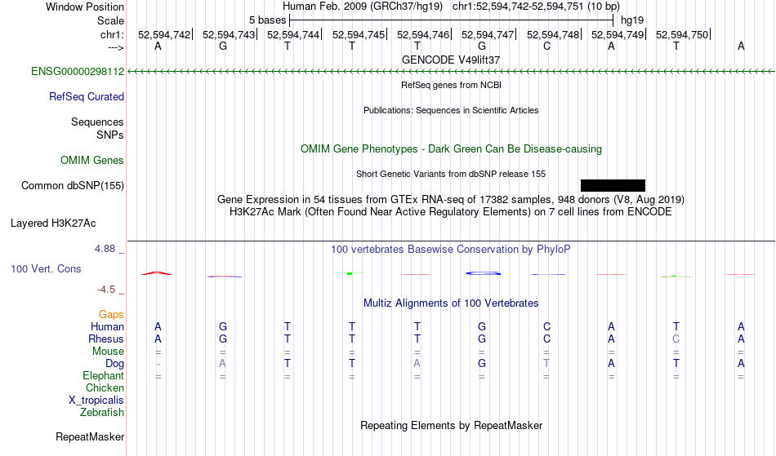Click the RepeatMasker track label
The width and height of the screenshot is (776, 456).
coord(90,437)
